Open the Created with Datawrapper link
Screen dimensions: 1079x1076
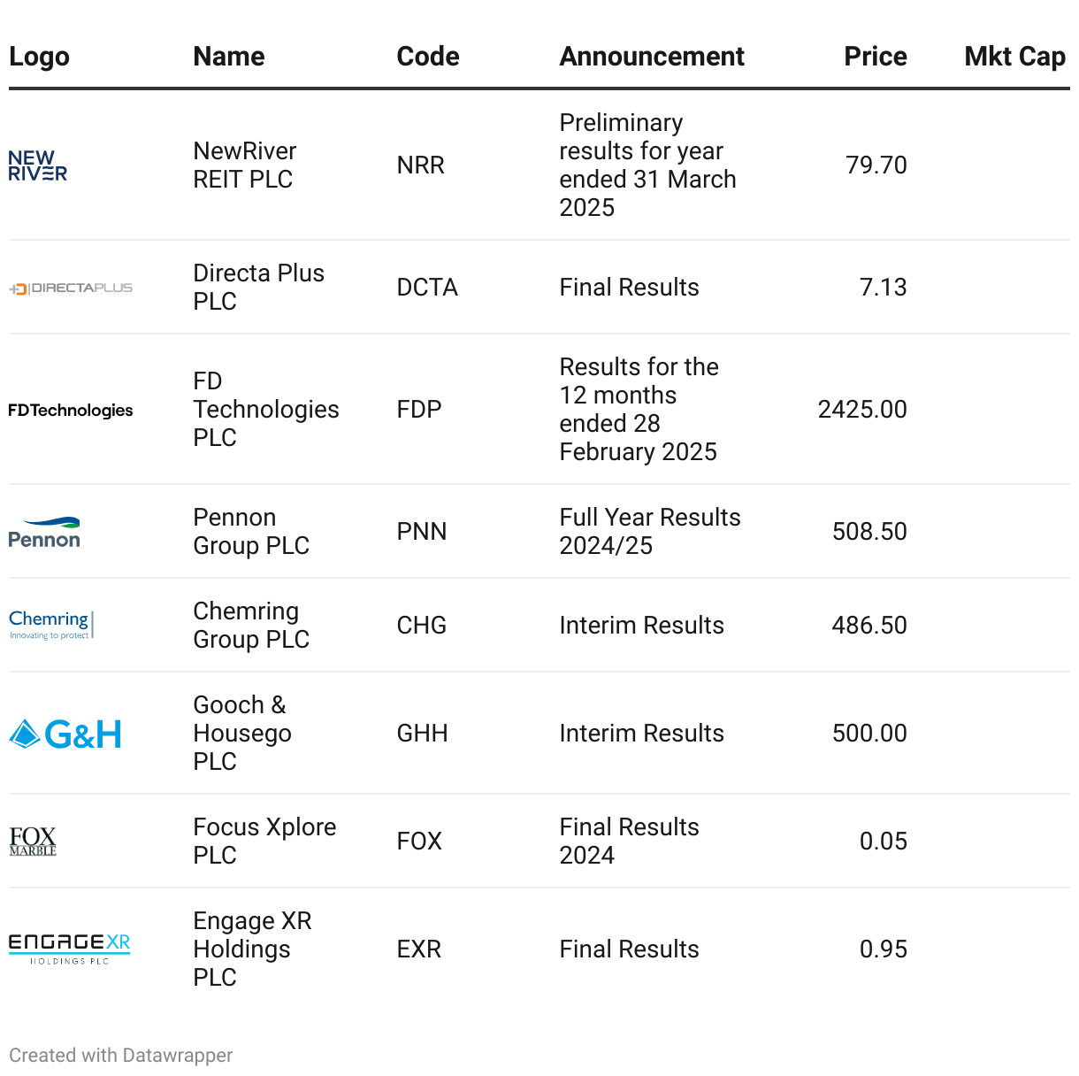pos(121,1056)
